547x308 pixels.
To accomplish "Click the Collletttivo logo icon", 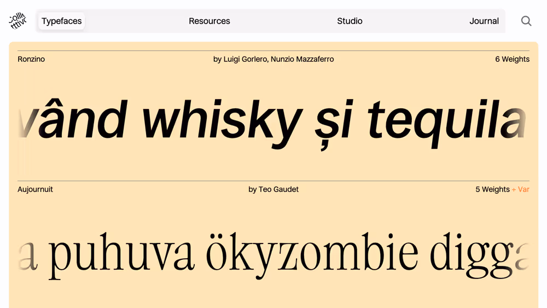I will coord(18,21).
